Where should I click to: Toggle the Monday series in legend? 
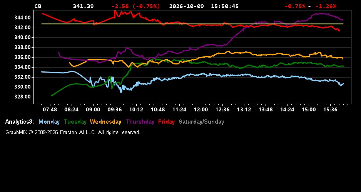click(49, 122)
